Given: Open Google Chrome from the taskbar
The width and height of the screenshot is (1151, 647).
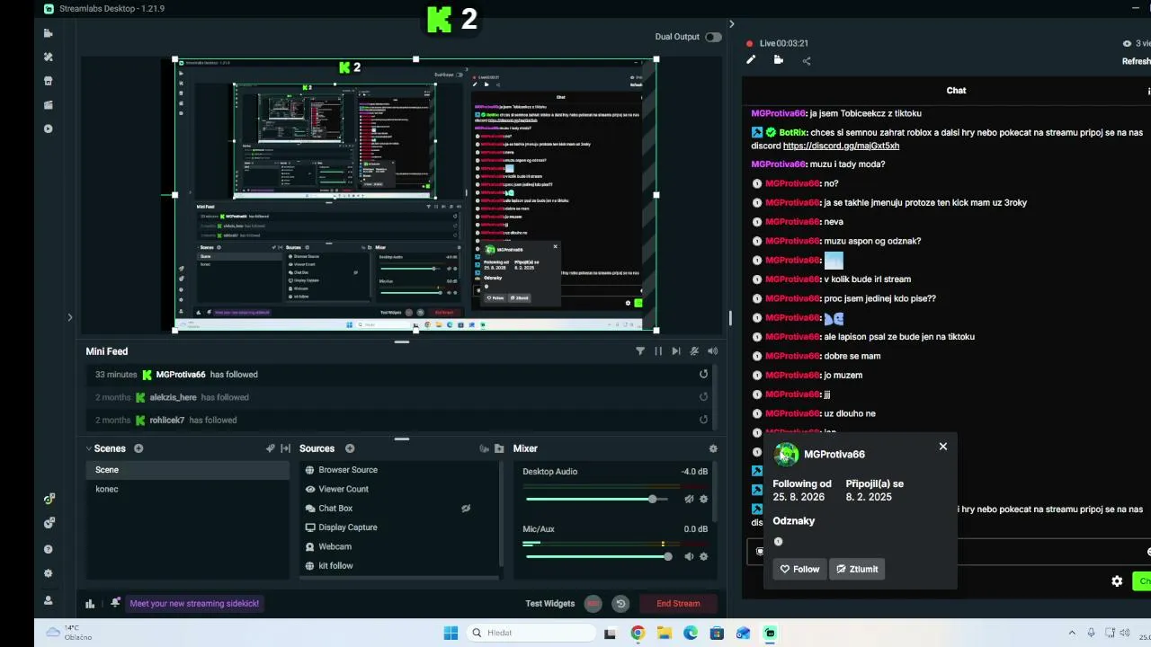Looking at the screenshot, I should click(638, 633).
